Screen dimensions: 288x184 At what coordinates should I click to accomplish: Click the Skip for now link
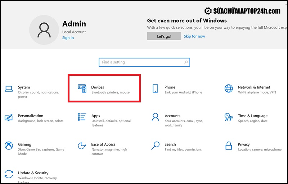[194, 36]
